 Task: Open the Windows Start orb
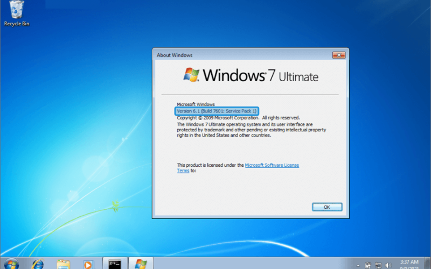tap(11, 264)
